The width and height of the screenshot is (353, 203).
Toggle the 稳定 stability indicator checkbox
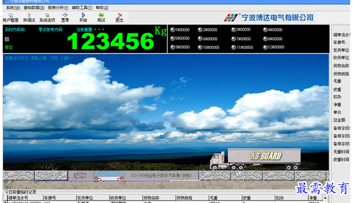pos(7,39)
